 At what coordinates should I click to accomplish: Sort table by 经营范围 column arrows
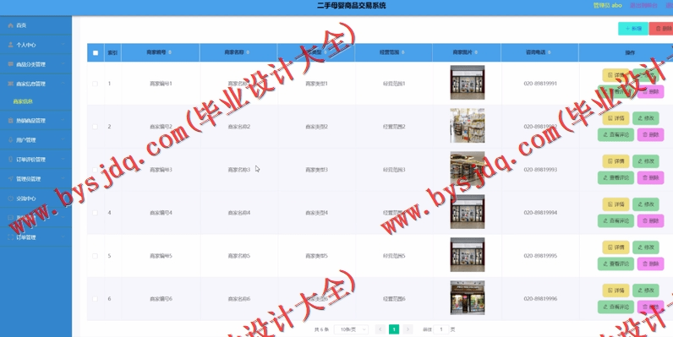coord(403,52)
